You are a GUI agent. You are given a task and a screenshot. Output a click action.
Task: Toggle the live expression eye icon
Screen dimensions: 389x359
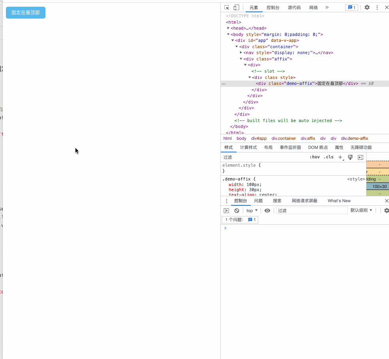coord(267,211)
